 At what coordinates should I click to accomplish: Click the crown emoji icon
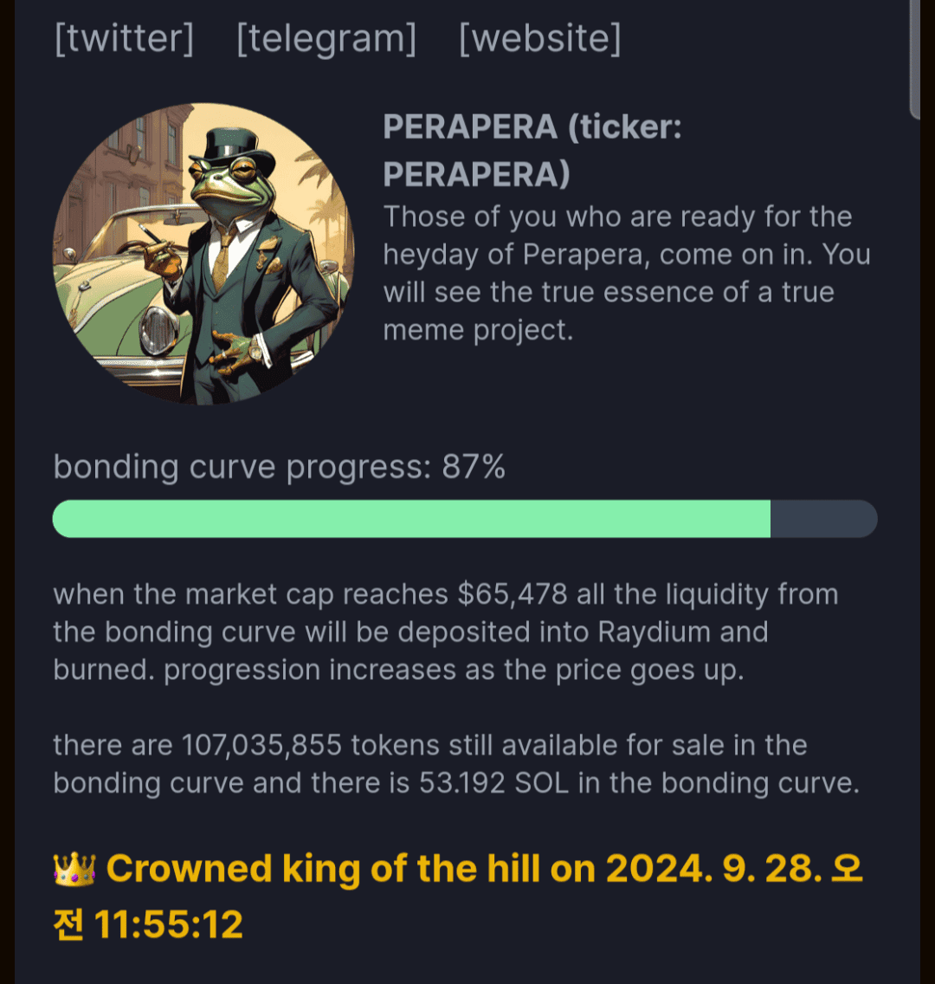[74, 869]
